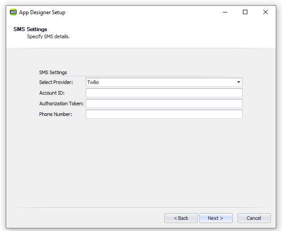Viewport: 282px width, 231px height.
Task: Click the App Designer AD title icon
Action: 13,12
